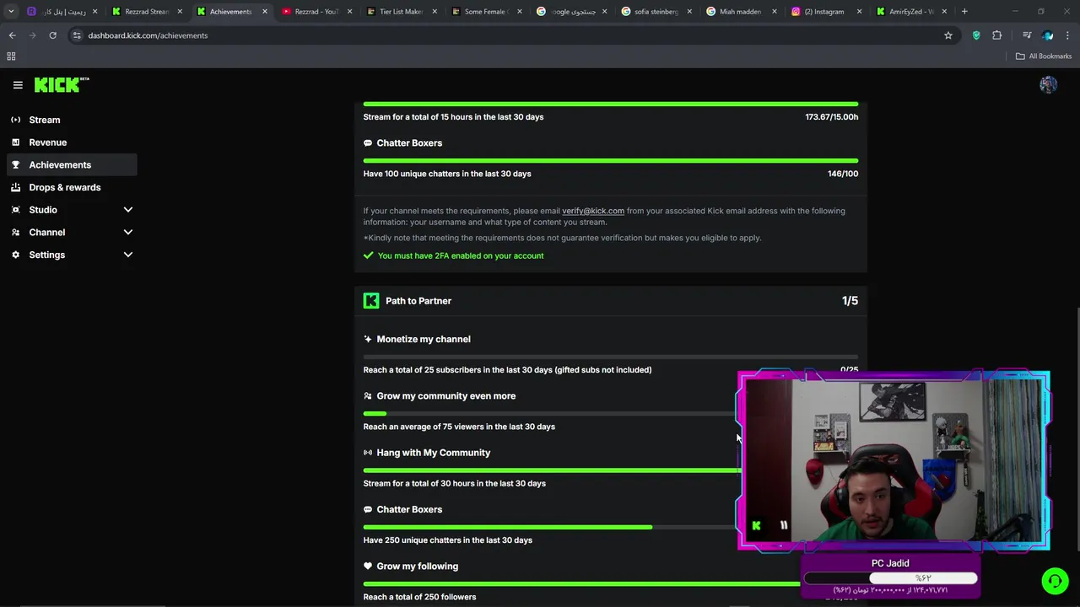
Task: Click the Studio sidebar icon
Action: 15,210
